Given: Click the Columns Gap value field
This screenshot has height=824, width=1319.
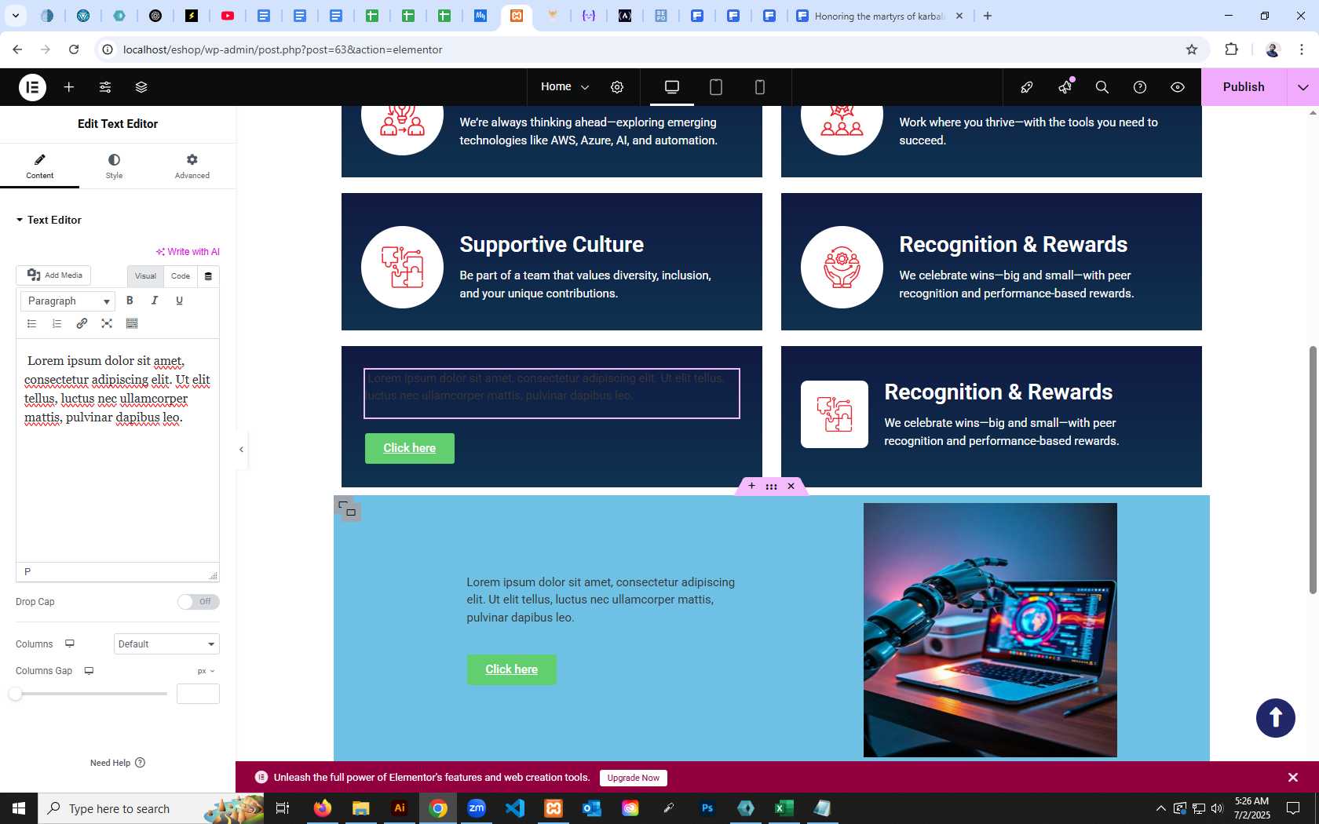Looking at the screenshot, I should click(x=198, y=694).
